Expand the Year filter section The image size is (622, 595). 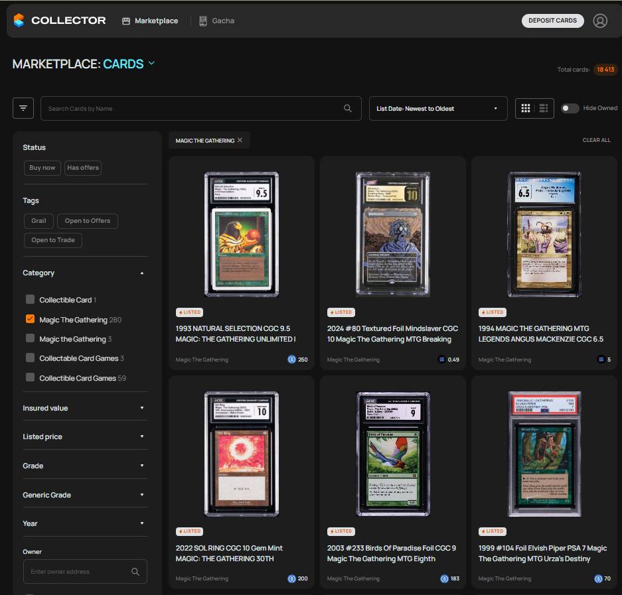coord(84,523)
